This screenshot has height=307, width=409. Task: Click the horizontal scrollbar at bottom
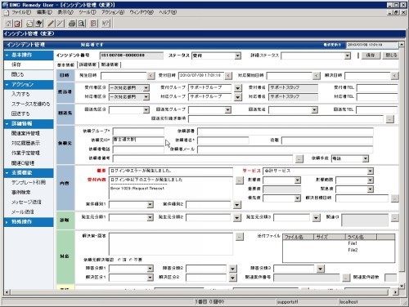pos(200,292)
